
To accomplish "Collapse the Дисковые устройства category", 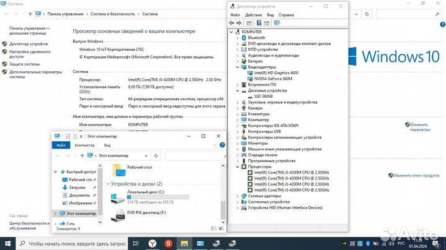I will (237, 90).
